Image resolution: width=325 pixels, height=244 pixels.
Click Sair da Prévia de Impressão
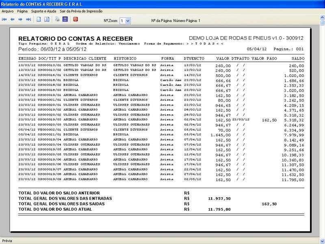[x=81, y=11]
